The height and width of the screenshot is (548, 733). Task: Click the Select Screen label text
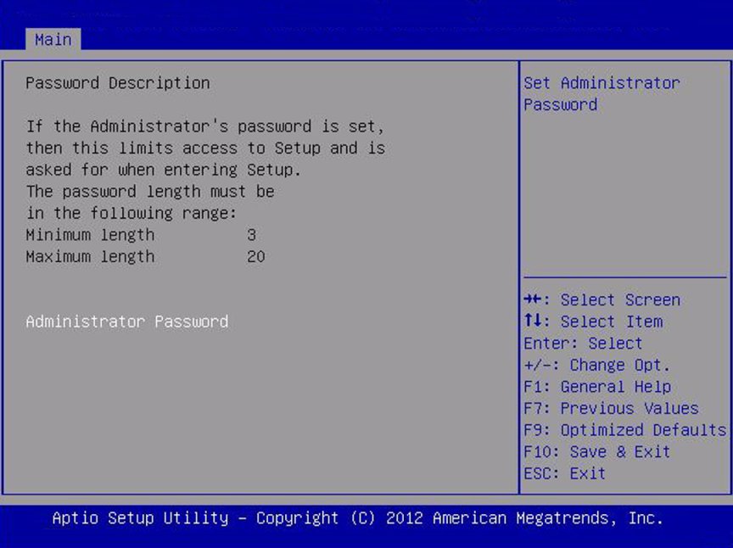(620, 300)
